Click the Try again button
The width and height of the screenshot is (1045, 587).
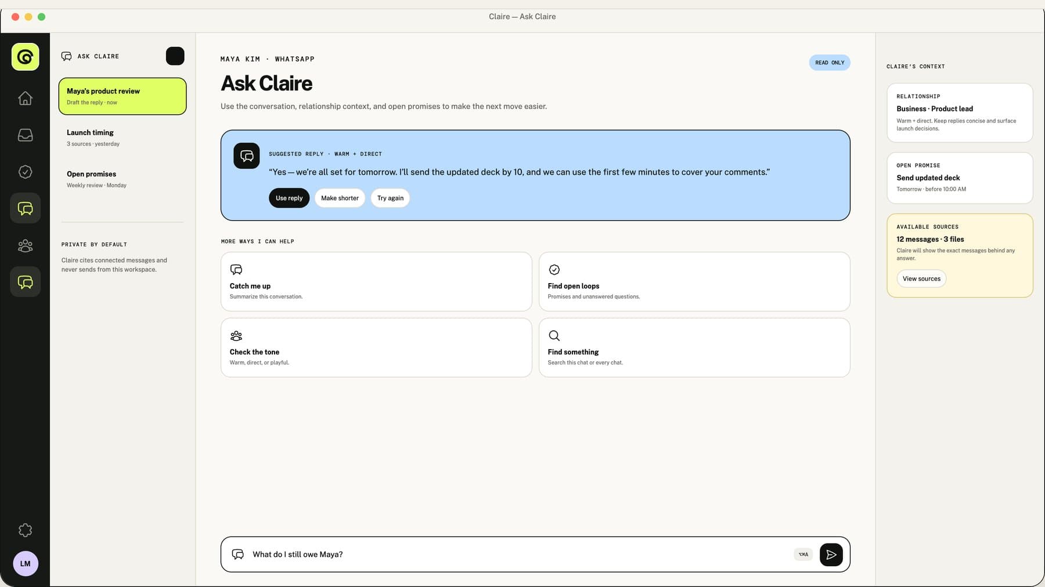pyautogui.click(x=390, y=198)
